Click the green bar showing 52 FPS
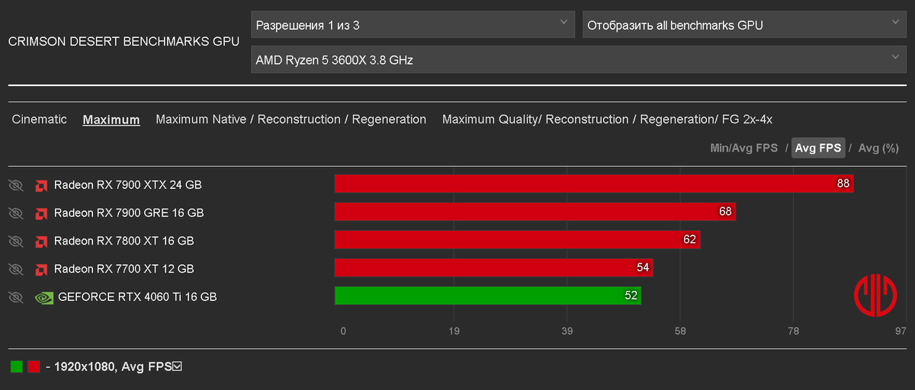This screenshot has width=915, height=390. click(x=487, y=296)
